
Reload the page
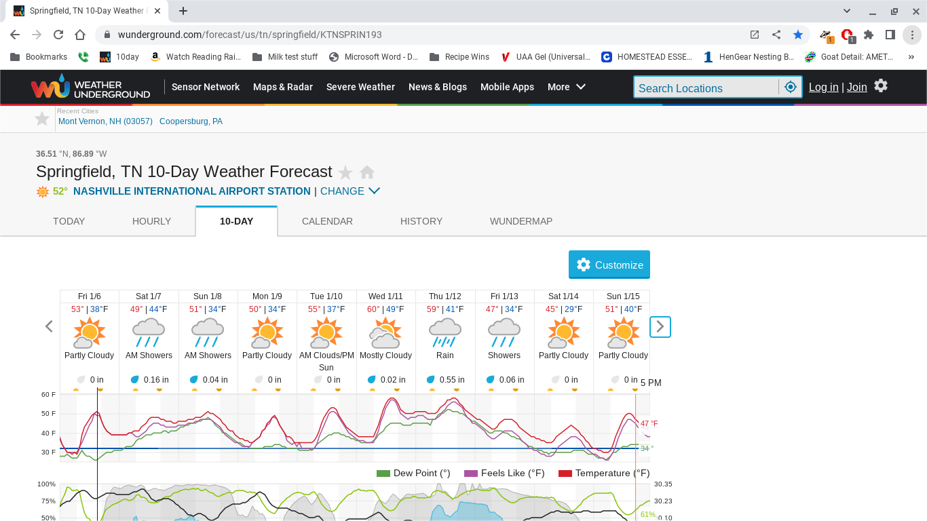click(58, 35)
